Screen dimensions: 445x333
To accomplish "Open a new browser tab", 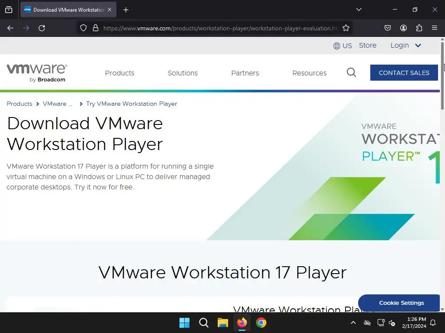I will [126, 10].
